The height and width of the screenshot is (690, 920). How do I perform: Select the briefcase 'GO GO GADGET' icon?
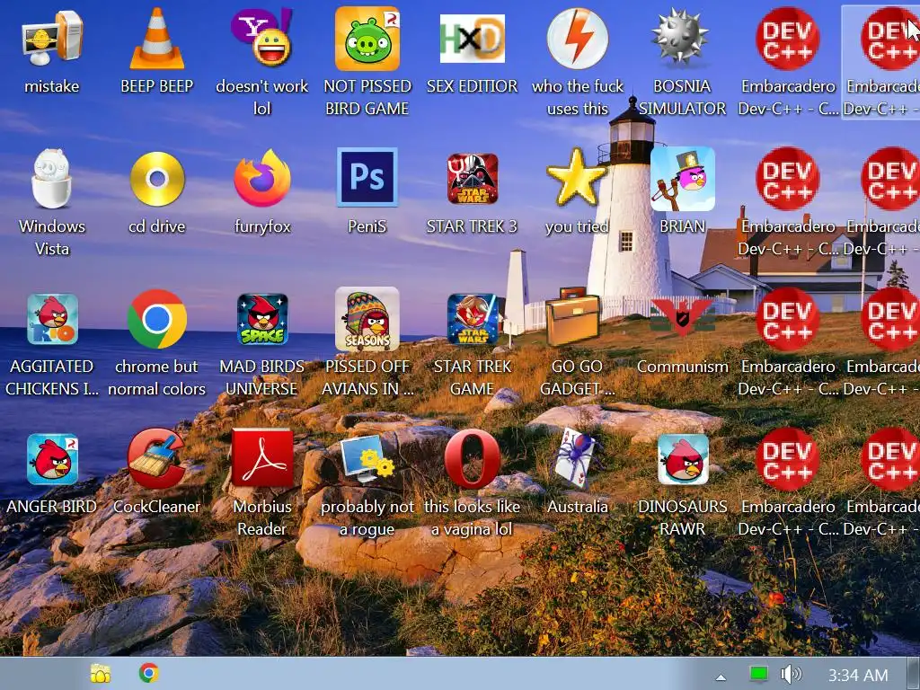click(x=573, y=317)
